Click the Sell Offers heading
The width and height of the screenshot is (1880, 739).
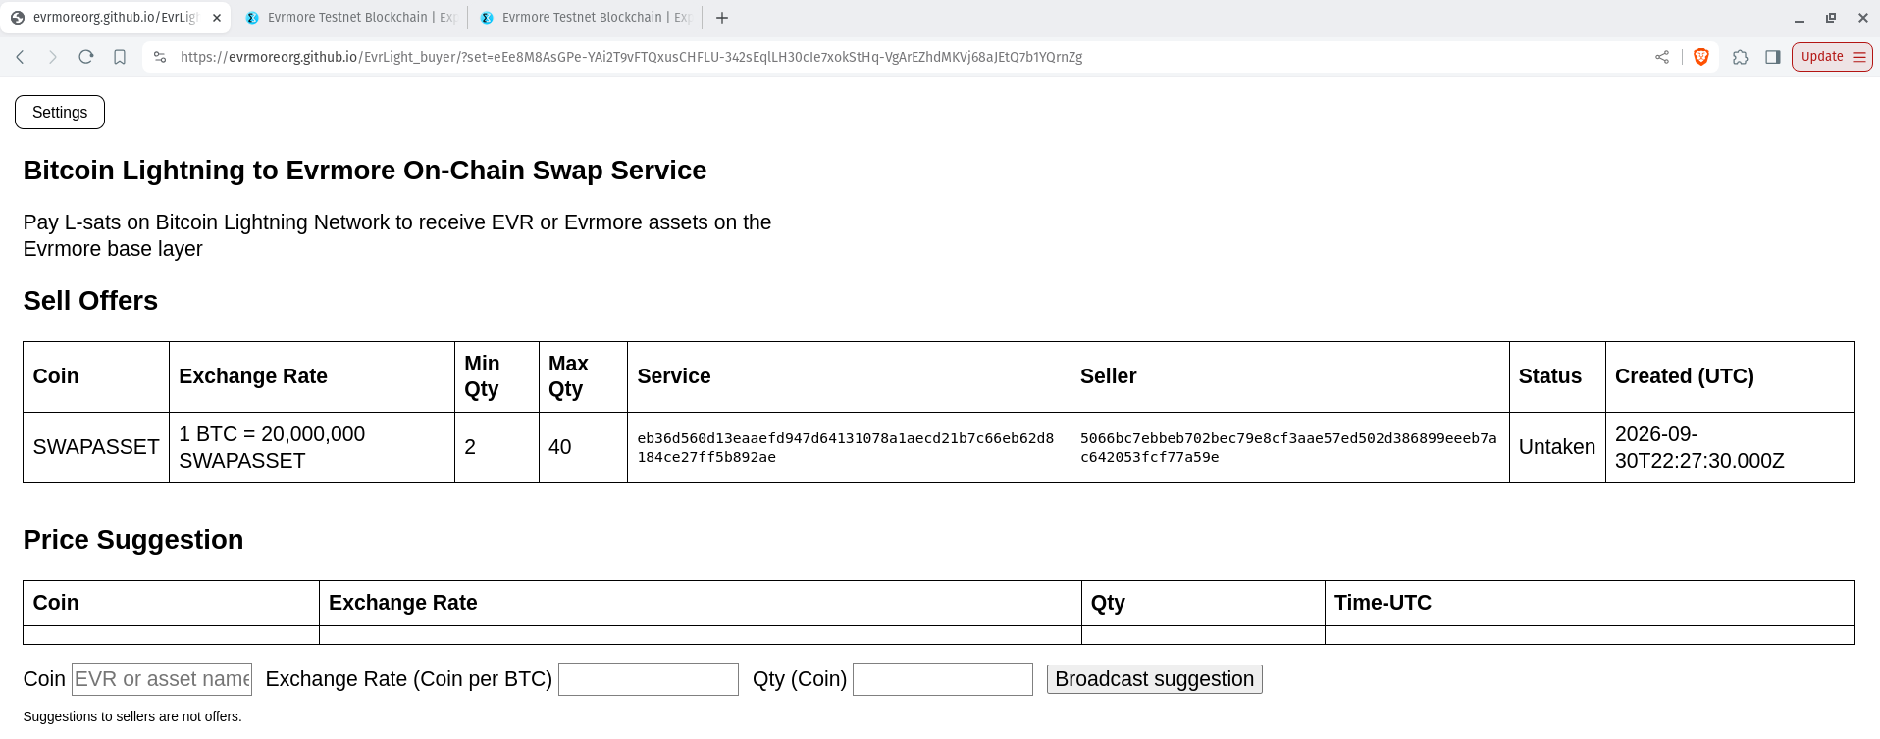pos(90,301)
